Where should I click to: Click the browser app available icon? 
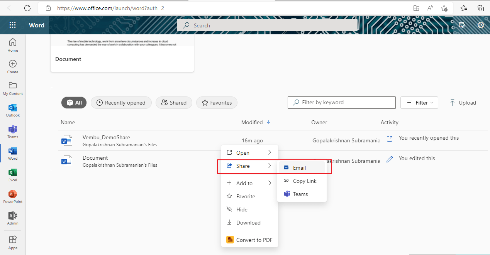pos(416,8)
